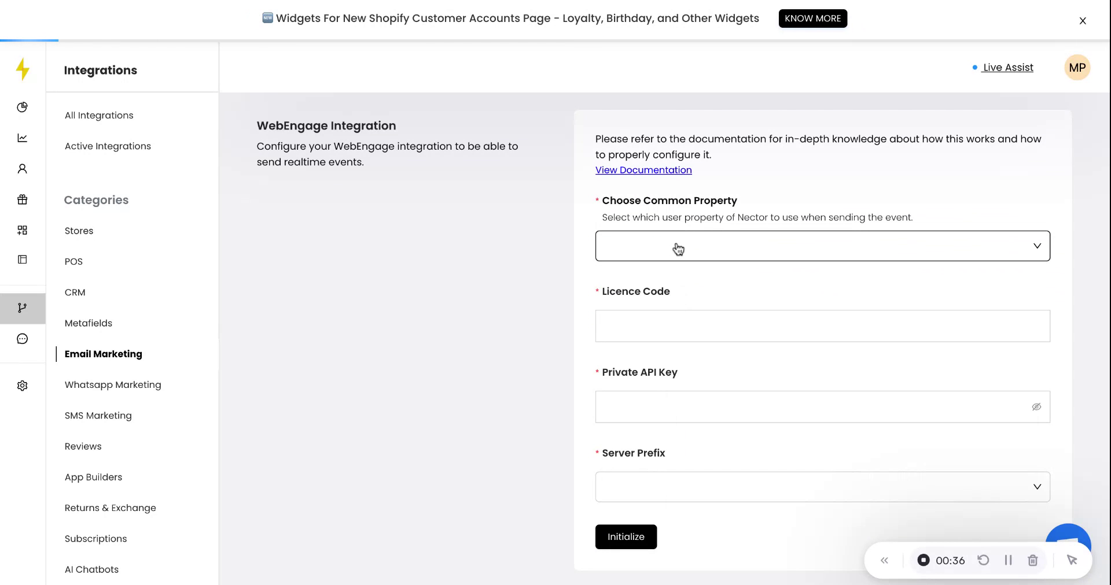Switch to the Whatsapp Marketing category
Viewport: 1111px width, 585px height.
click(x=113, y=384)
